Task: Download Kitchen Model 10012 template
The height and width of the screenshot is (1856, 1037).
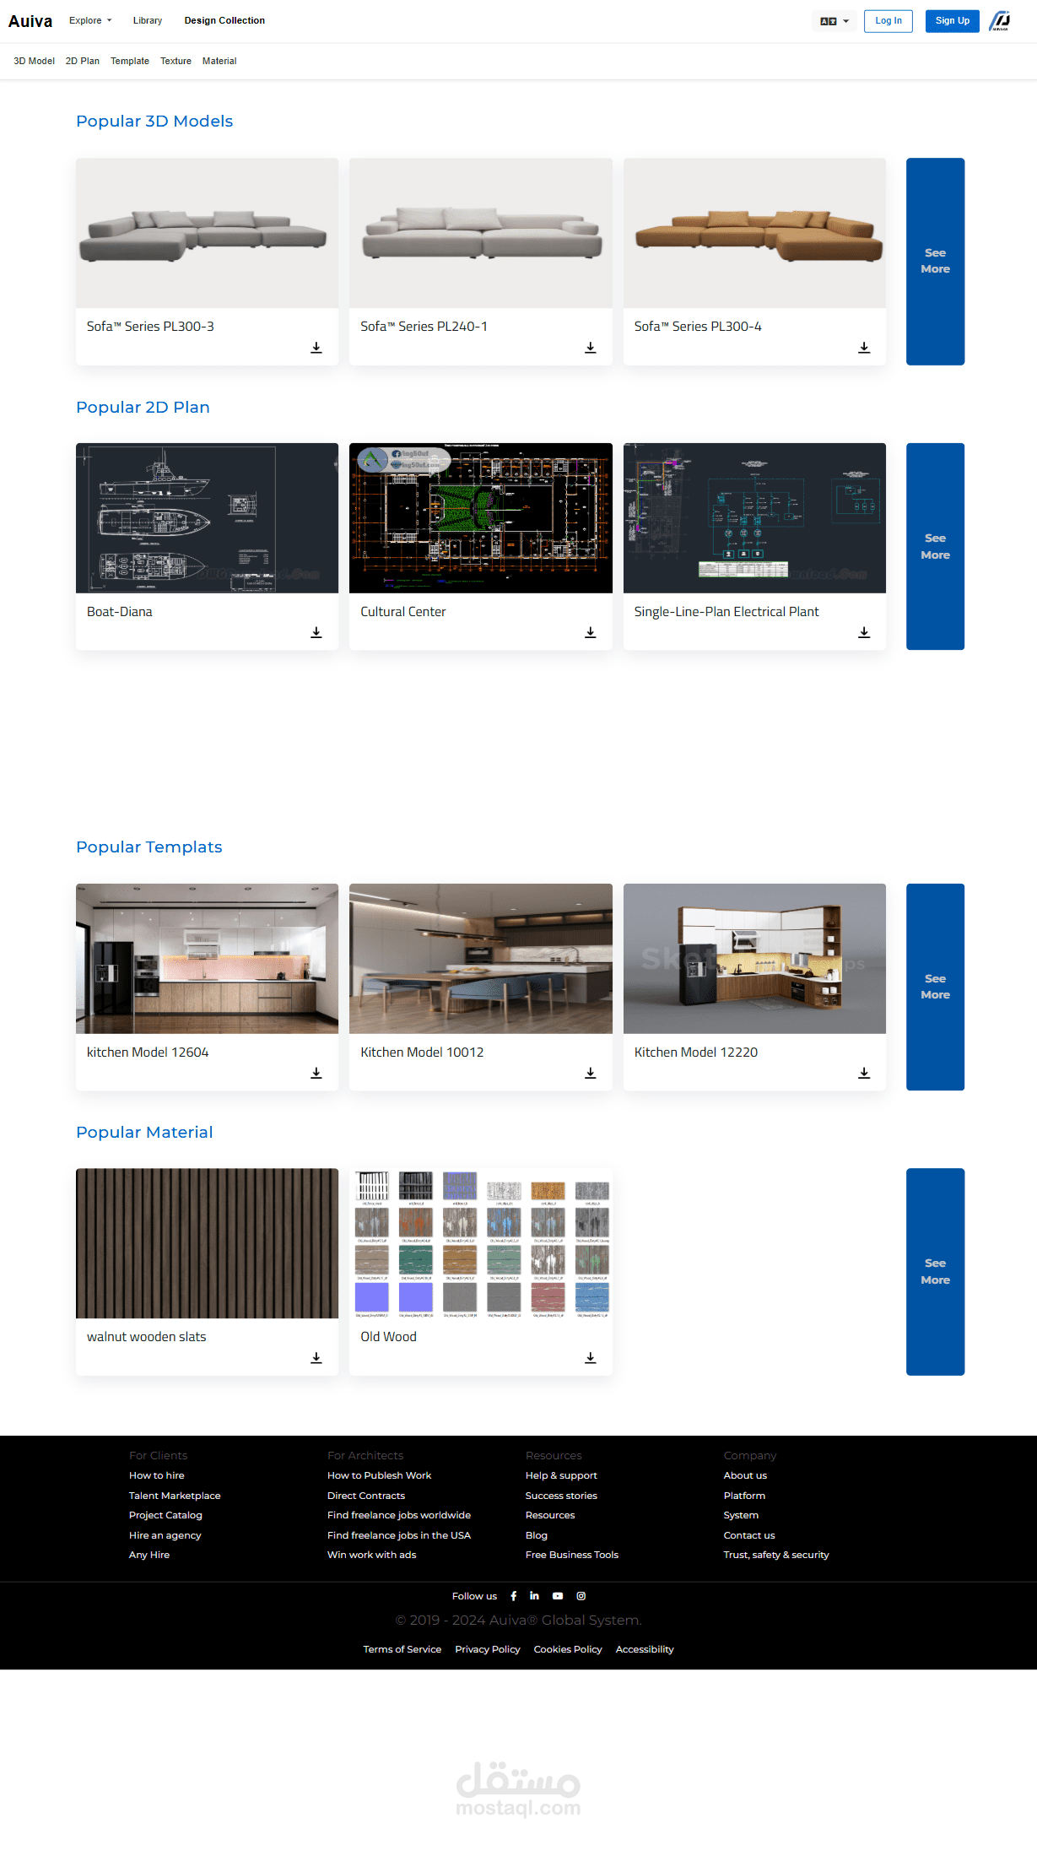Action: 591,1073
